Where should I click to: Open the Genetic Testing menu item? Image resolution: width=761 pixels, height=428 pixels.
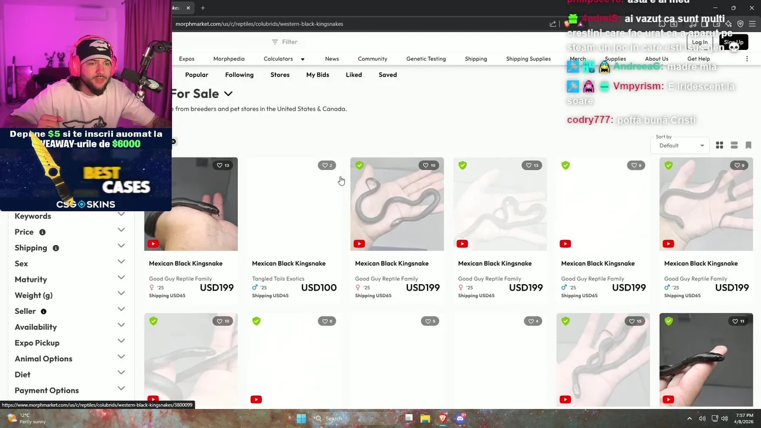point(426,59)
